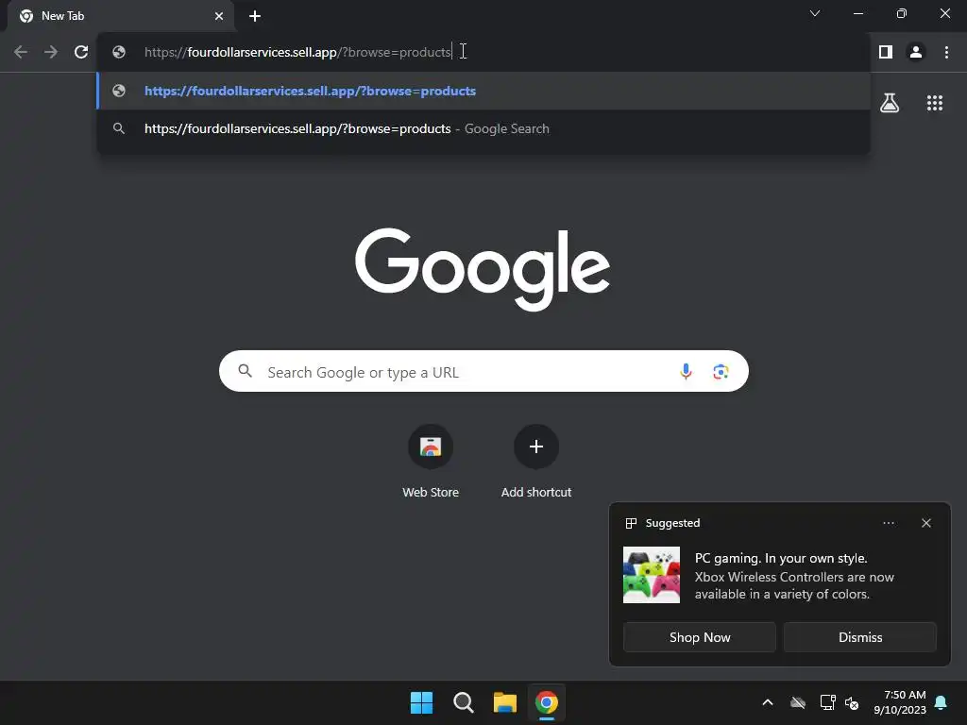Screen dimensions: 967x725
Task: Click the Xbox controllers thumbnail
Action: tap(652, 575)
